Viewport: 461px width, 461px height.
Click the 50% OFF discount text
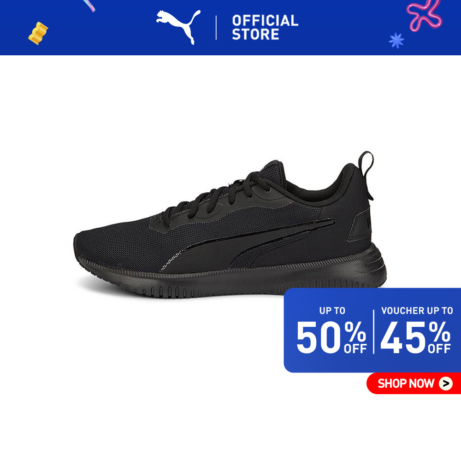coord(331,337)
